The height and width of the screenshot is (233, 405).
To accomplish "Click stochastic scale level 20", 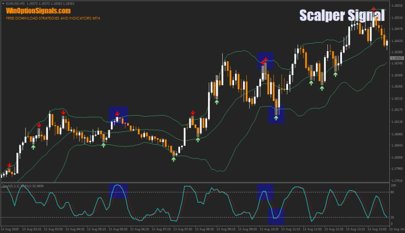I will click(393, 217).
